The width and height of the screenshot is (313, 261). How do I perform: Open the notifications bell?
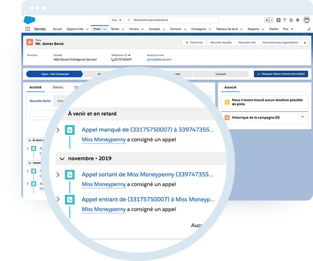pyautogui.click(x=297, y=20)
